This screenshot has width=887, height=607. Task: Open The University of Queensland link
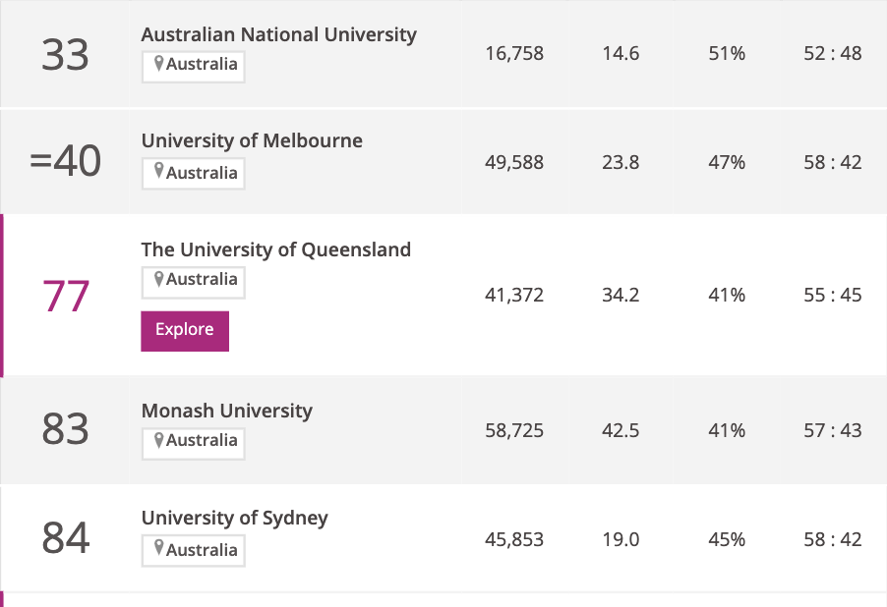click(x=275, y=249)
